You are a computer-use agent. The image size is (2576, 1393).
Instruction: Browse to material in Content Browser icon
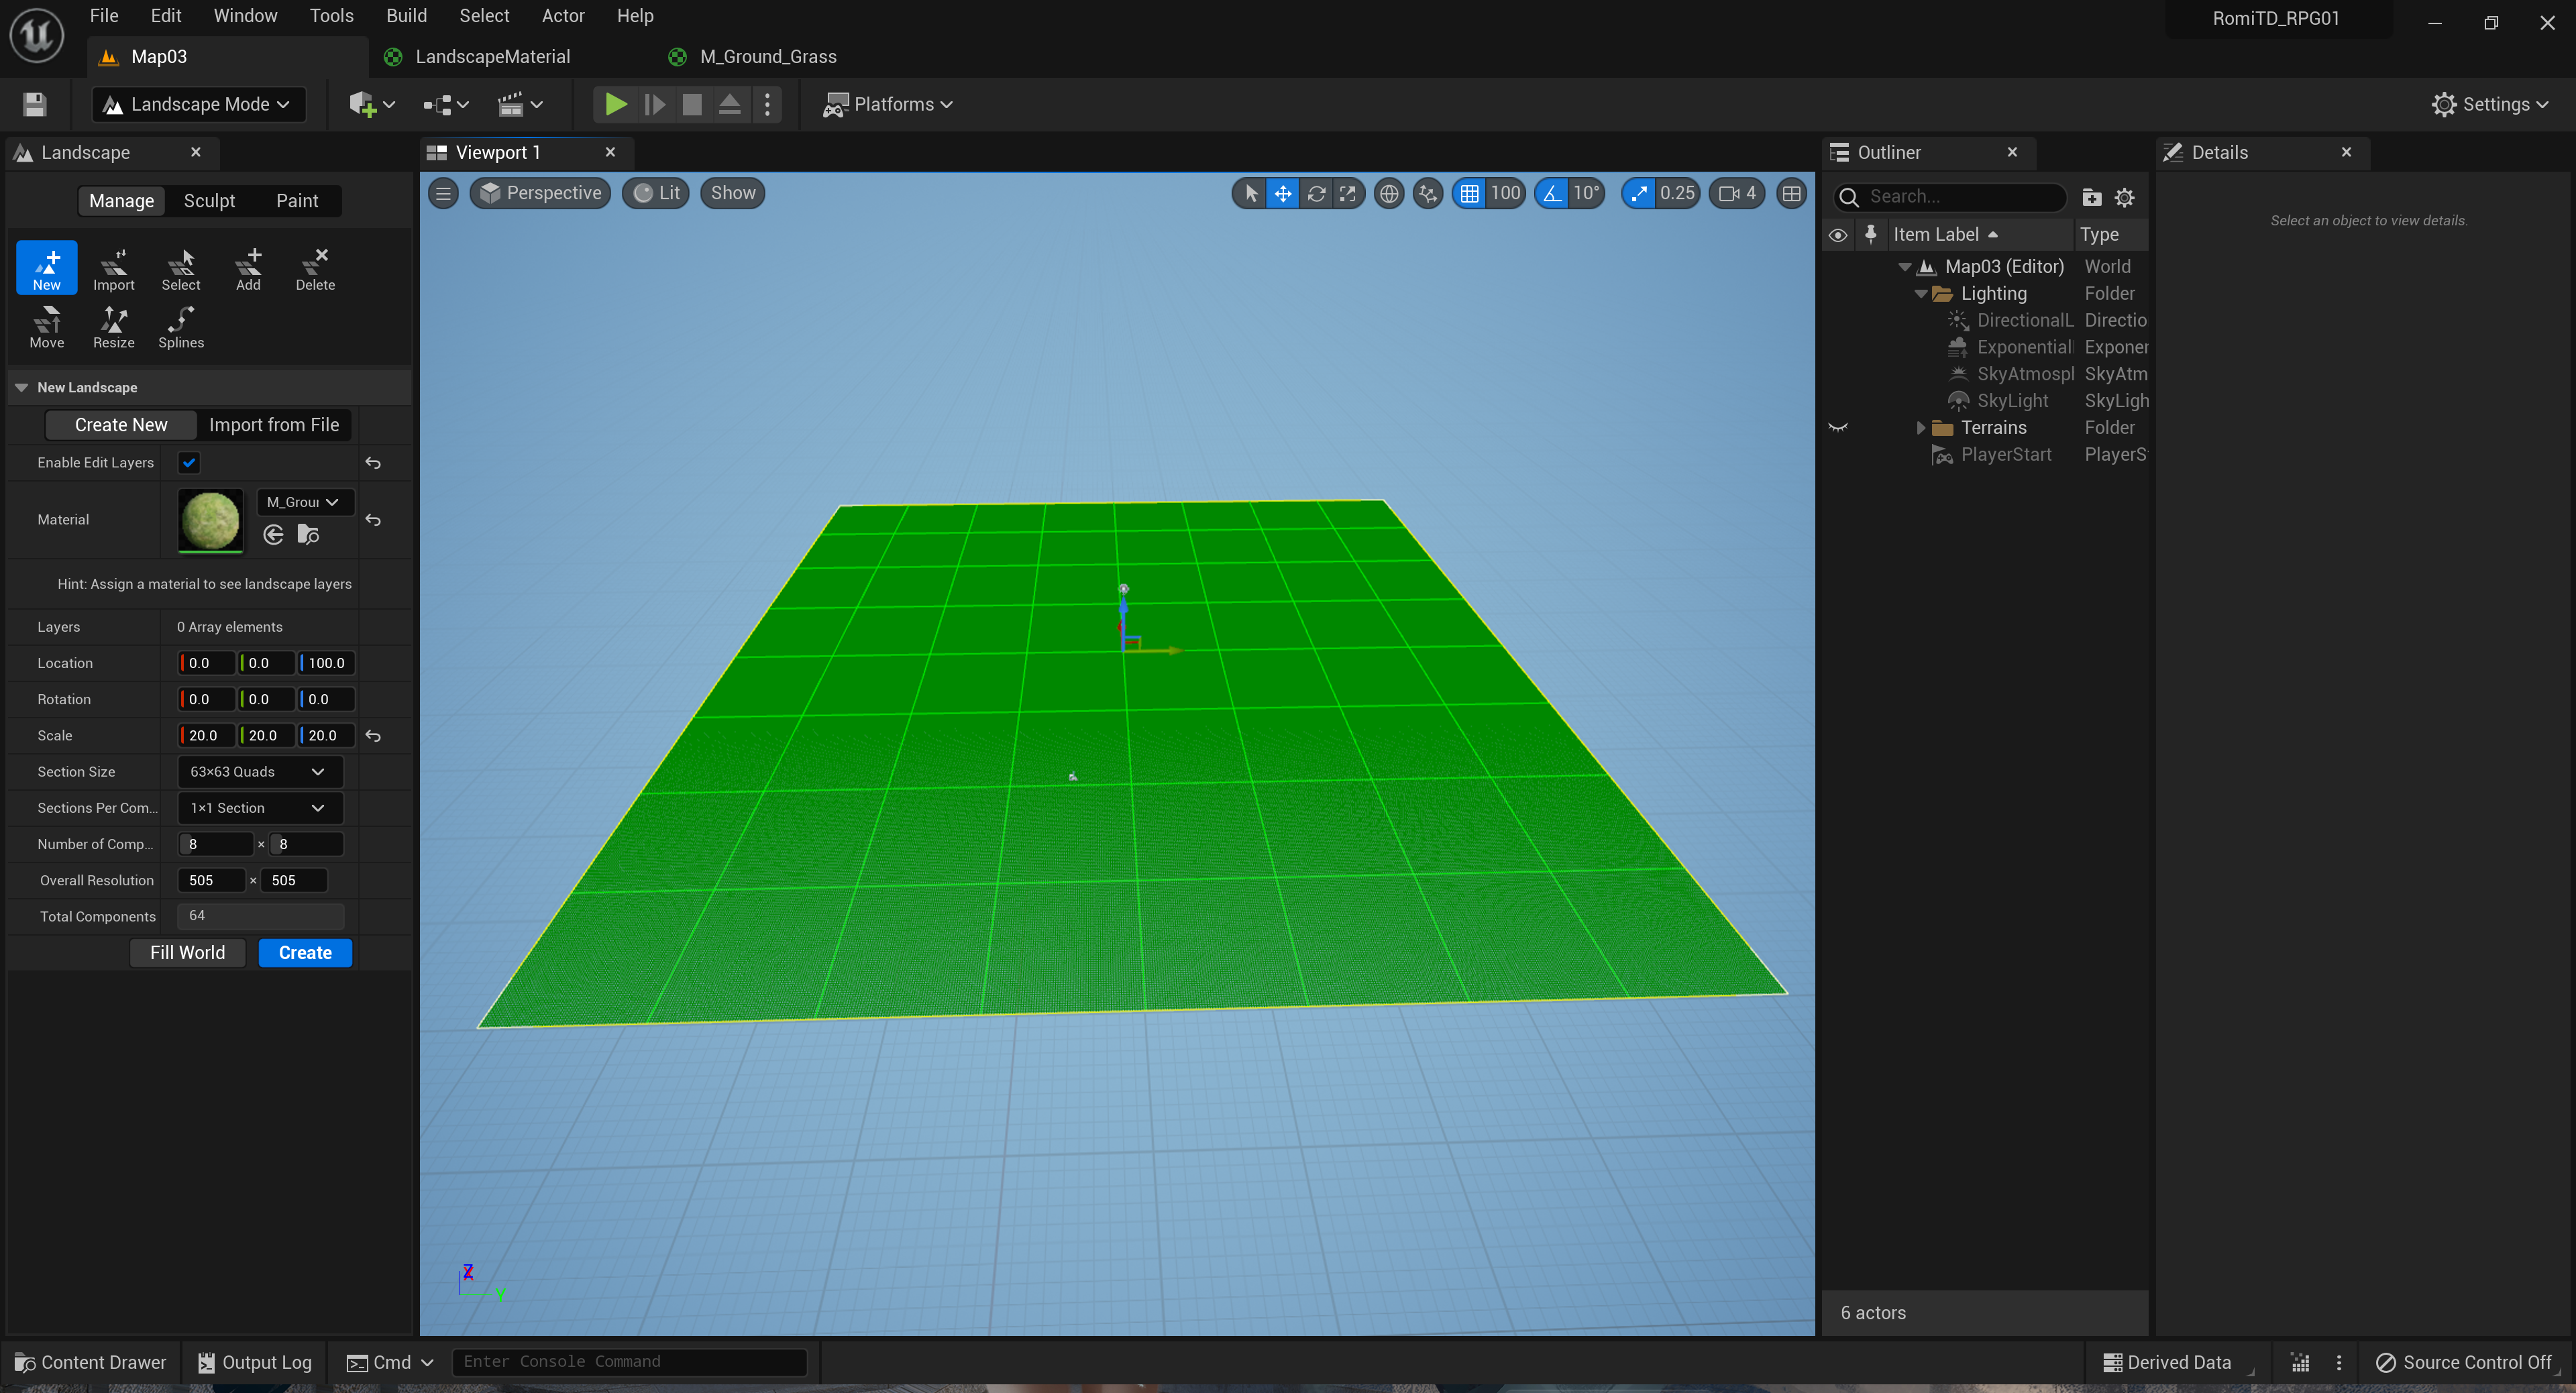pos(308,535)
